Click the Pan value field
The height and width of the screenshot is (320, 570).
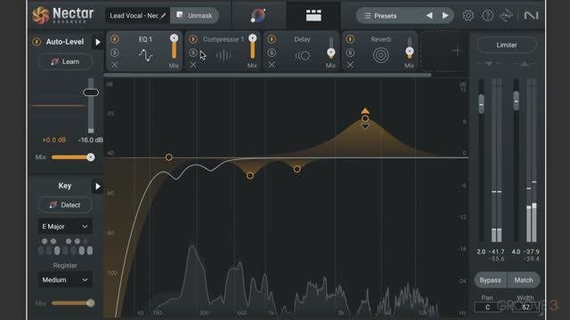pos(487,308)
